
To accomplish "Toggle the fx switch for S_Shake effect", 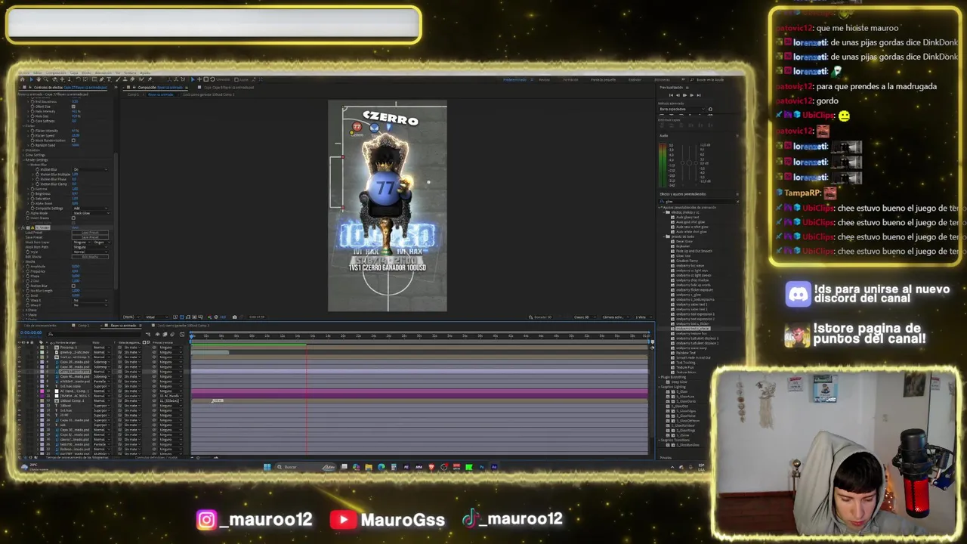I will [x=23, y=227].
